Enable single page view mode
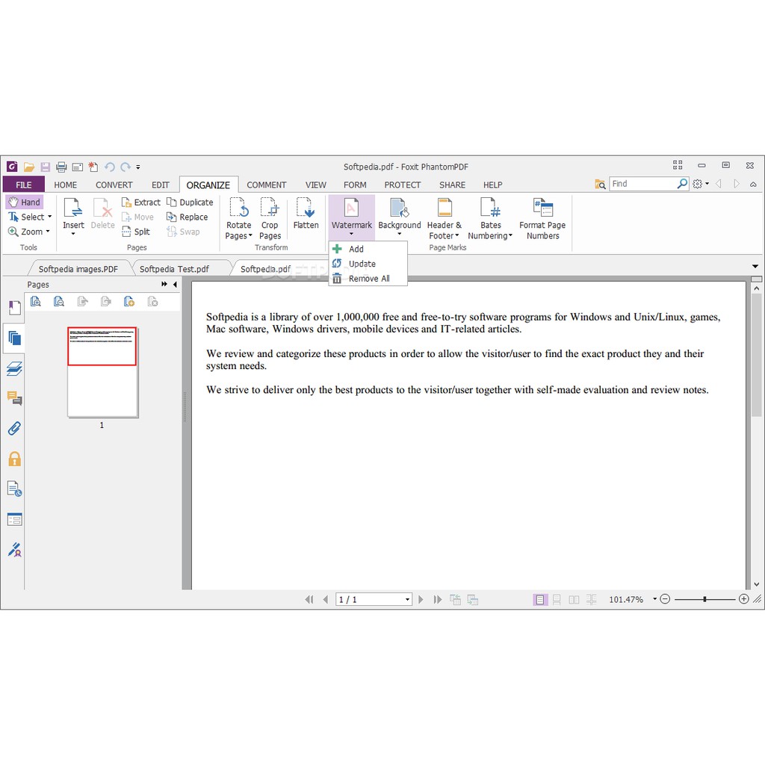The image size is (765, 765). [539, 600]
